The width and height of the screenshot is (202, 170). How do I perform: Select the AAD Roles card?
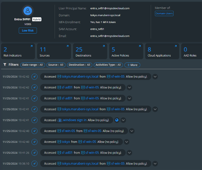point(192,51)
